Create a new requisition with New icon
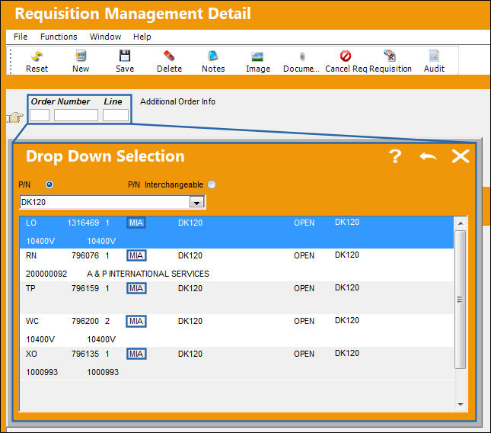This screenshot has height=433, width=491. click(x=81, y=56)
